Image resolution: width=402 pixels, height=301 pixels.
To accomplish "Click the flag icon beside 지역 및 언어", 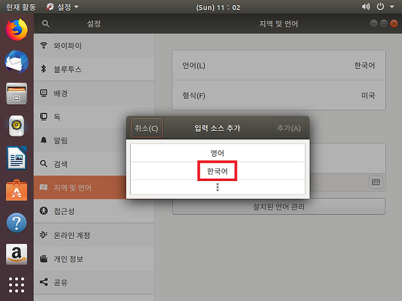I will pyautogui.click(x=44, y=187).
